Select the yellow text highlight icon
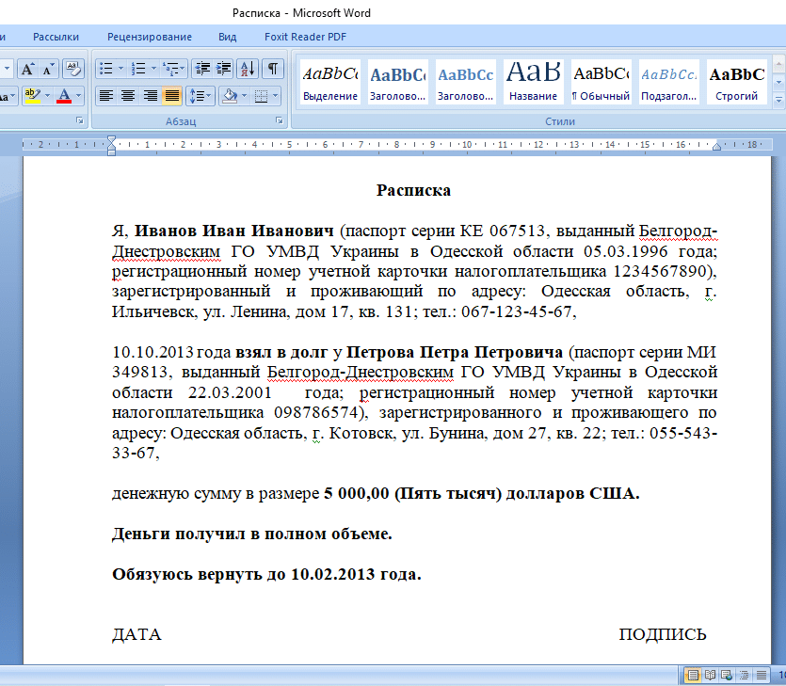The image size is (786, 686). click(x=33, y=94)
